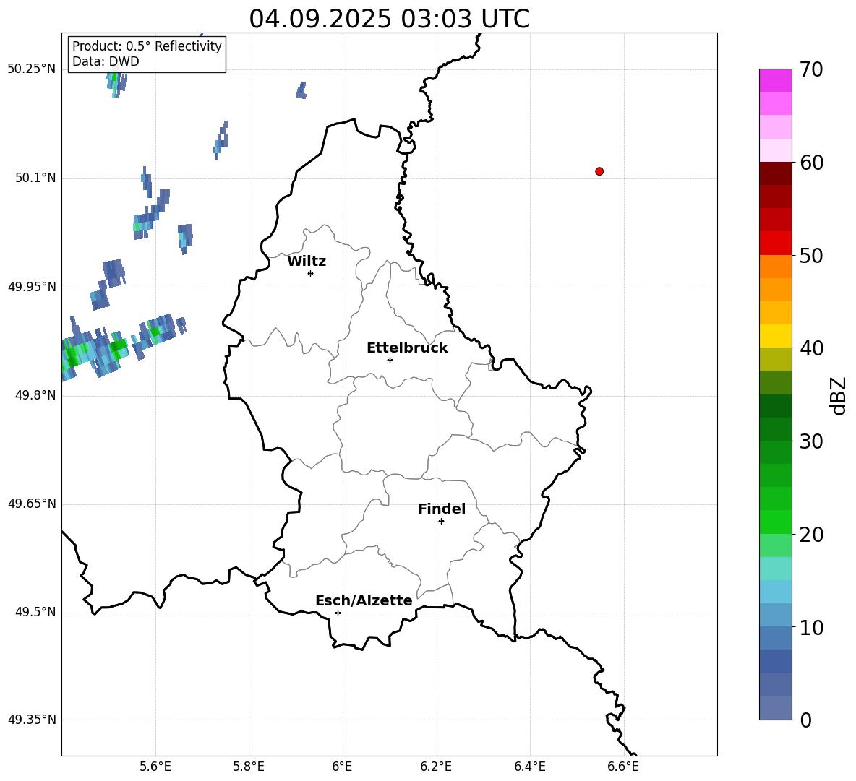Click the 5.6°E longitude label
856x781 pixels.
(x=155, y=767)
